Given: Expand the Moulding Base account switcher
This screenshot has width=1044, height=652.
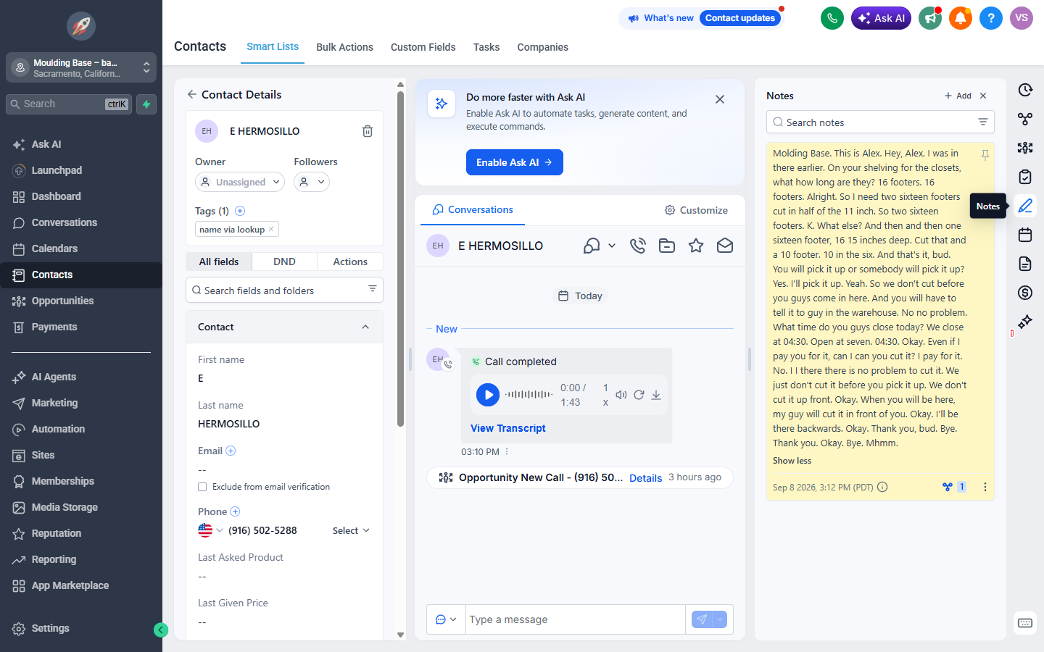Looking at the screenshot, I should [81, 68].
